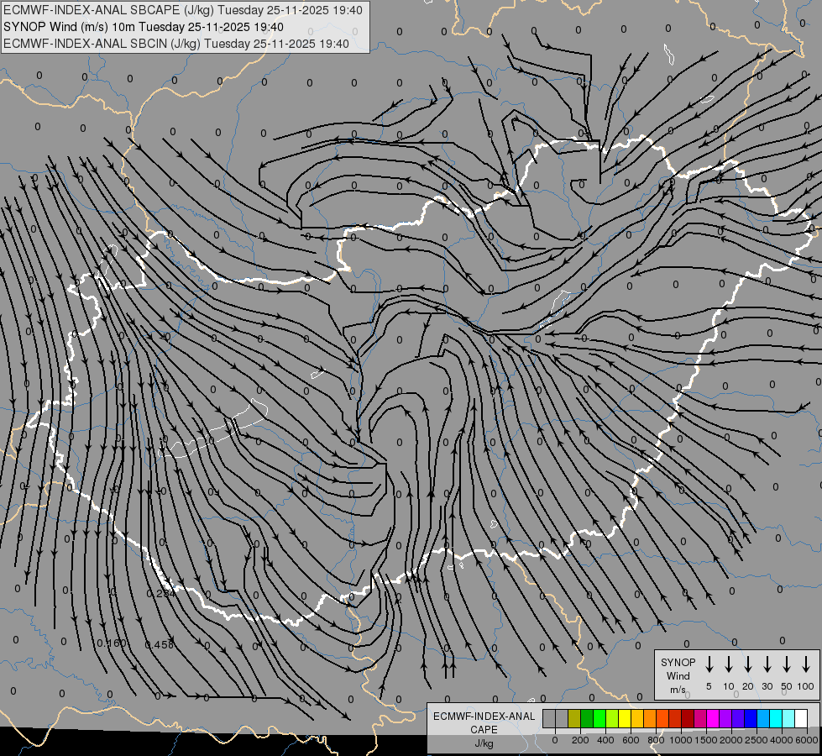Image resolution: width=822 pixels, height=756 pixels.
Task: Click the 100 m/s wind arrow in legend
Action: point(806,664)
